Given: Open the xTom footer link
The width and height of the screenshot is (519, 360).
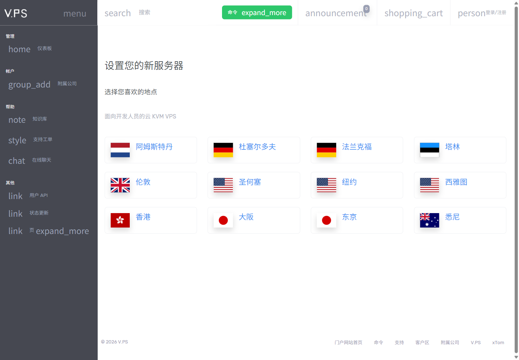Looking at the screenshot, I should pos(498,342).
